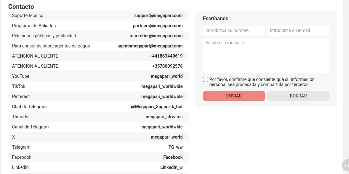Screen dimensions: 349x174
Task: Select 'Para consultas sobre agentes de pagos'
Action: click(x=51, y=46)
